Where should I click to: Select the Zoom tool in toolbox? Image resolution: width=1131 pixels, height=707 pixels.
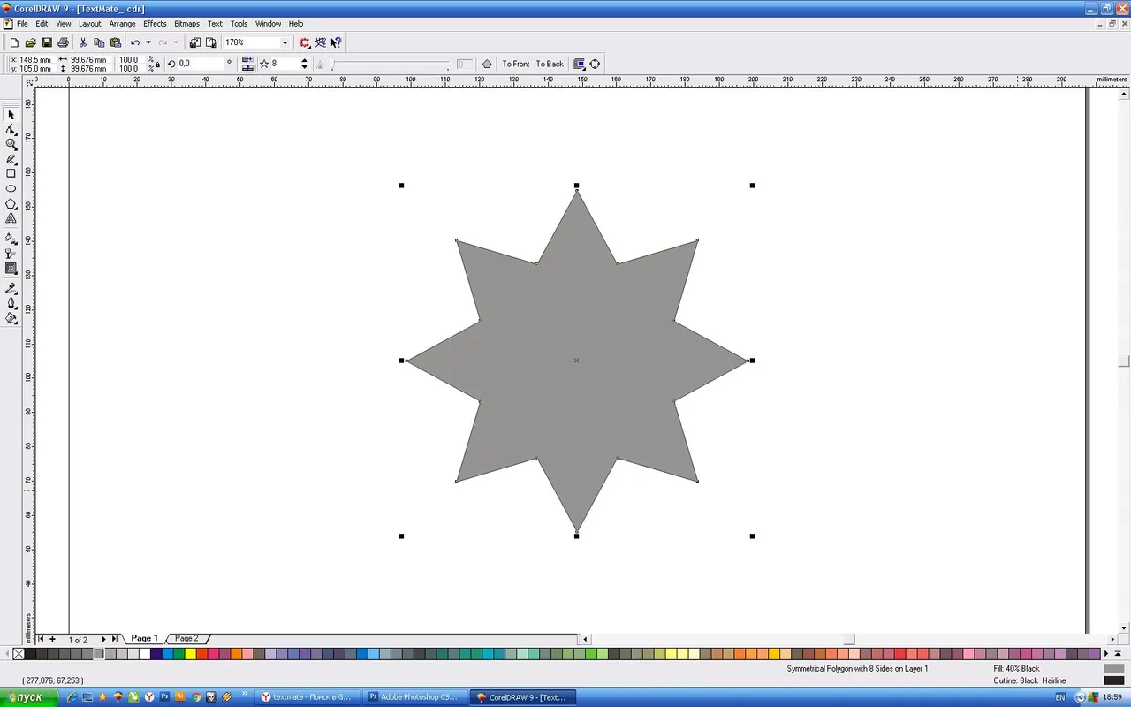(x=11, y=144)
